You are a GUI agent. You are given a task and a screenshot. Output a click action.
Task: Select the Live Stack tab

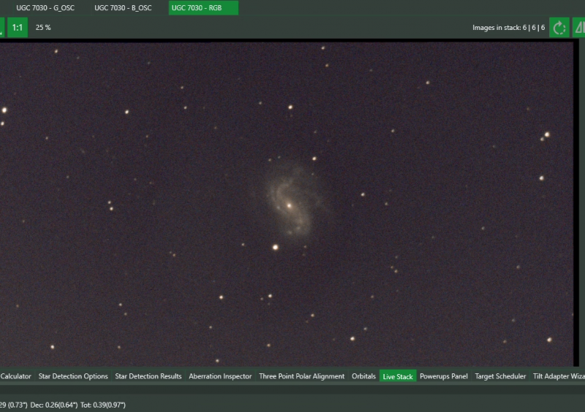pyautogui.click(x=398, y=376)
